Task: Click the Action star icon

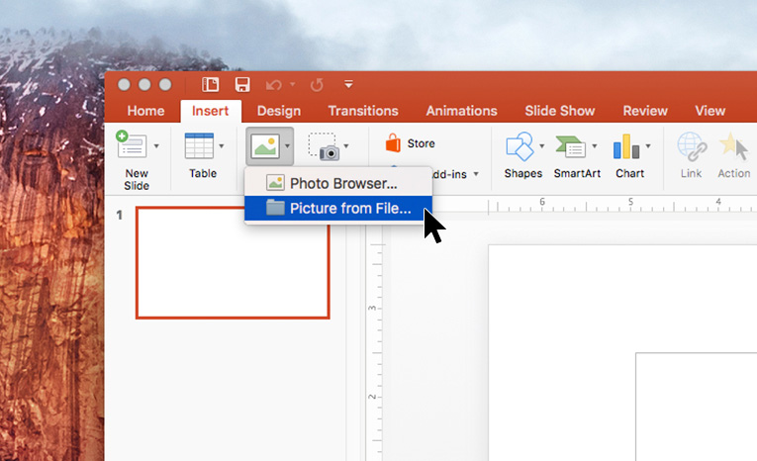Action: click(x=733, y=146)
